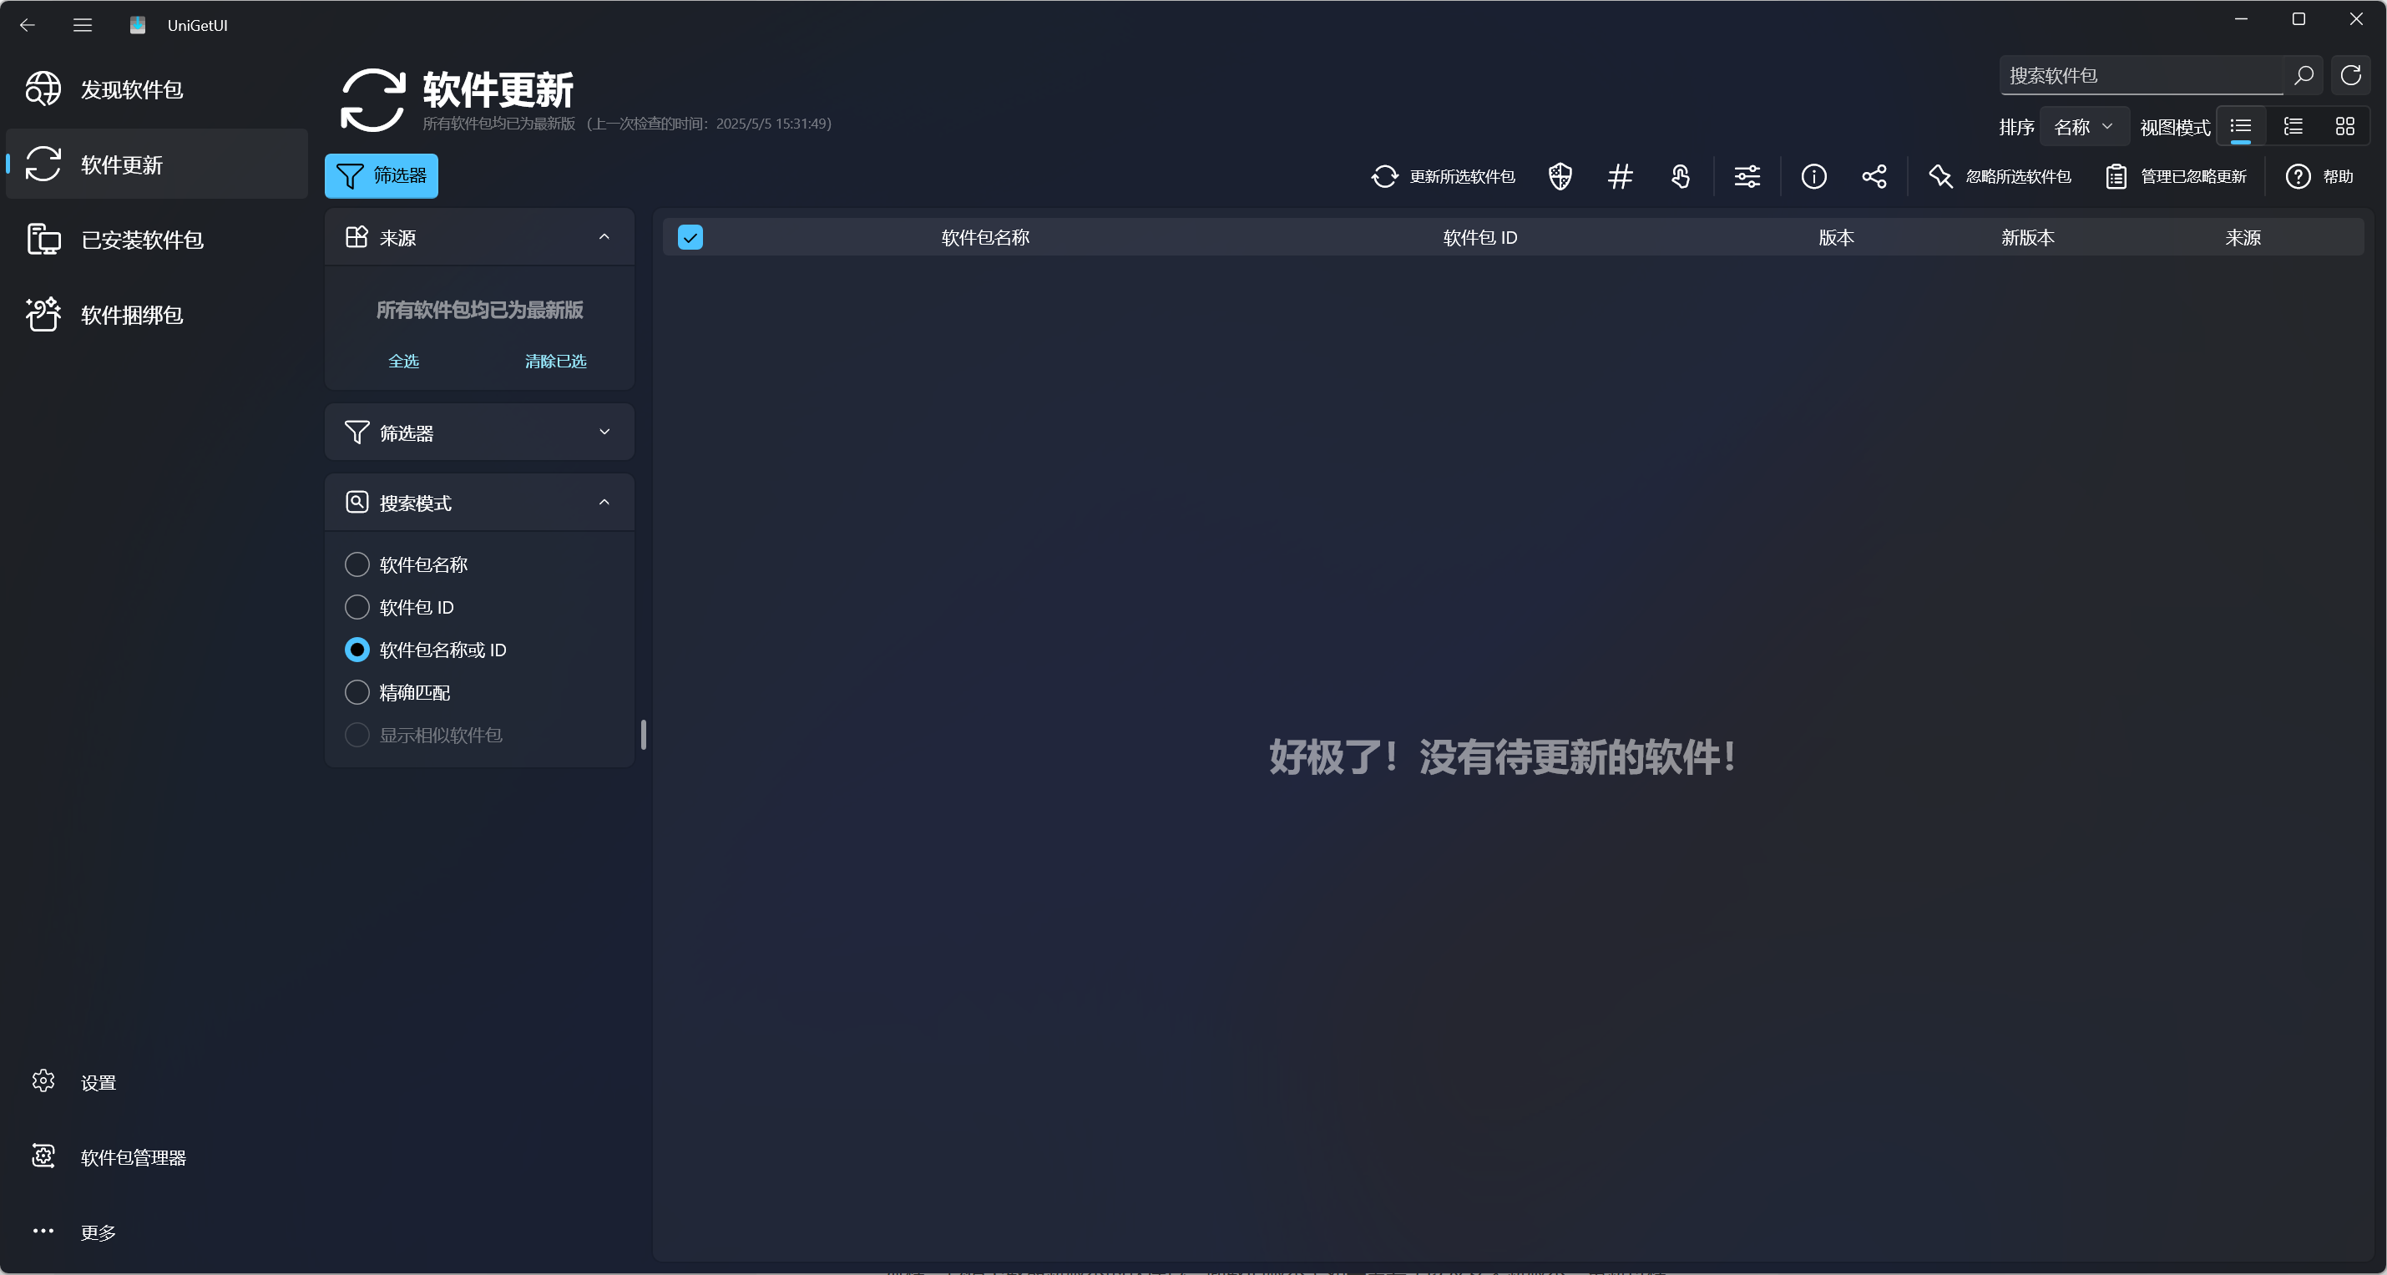
Task: Click the share package icon
Action: pos(1874,176)
